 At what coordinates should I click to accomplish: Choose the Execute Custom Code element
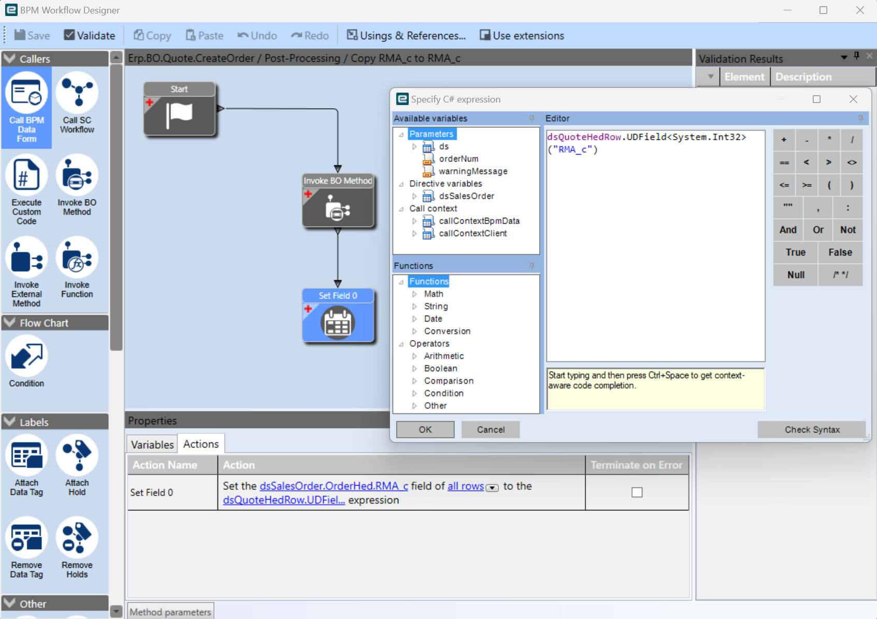point(26,189)
